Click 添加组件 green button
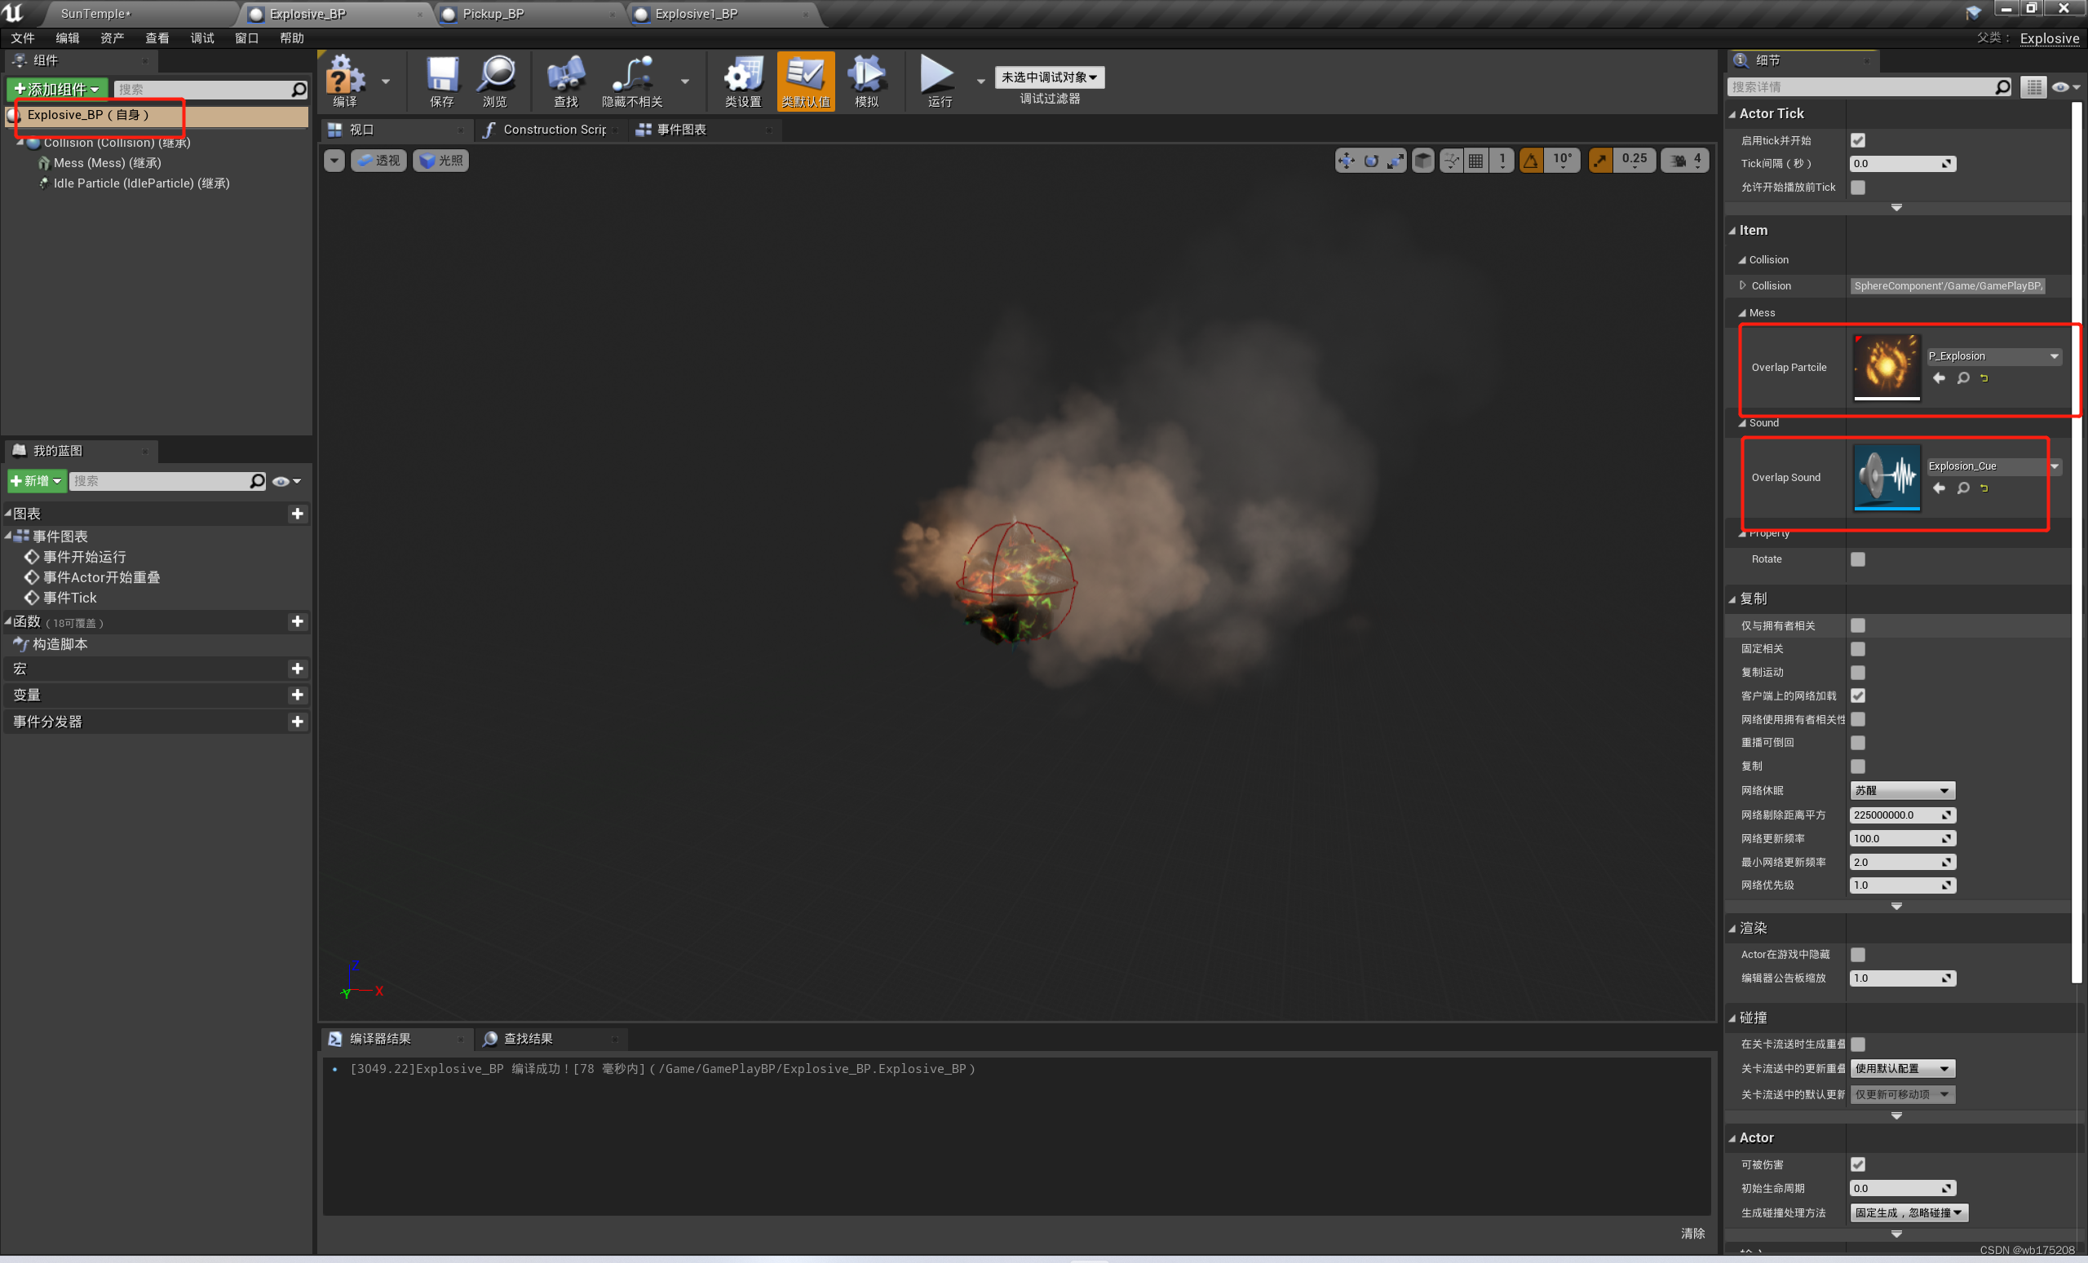The height and width of the screenshot is (1263, 2088). tap(57, 89)
